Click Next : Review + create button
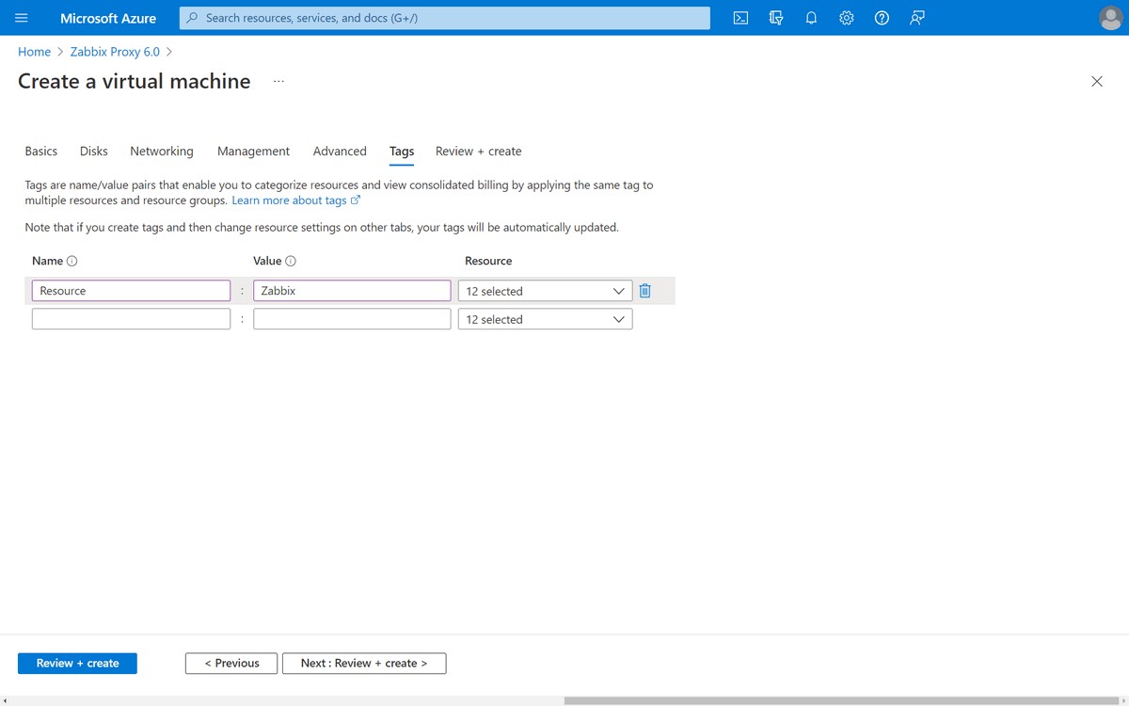Viewport: 1129px width, 706px height. pyautogui.click(x=364, y=664)
